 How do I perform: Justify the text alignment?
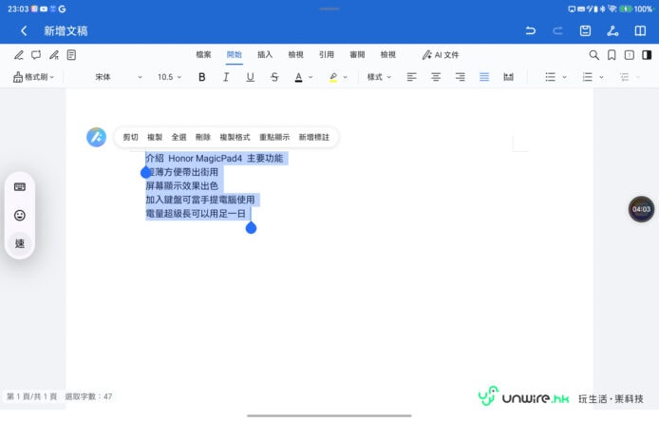[x=484, y=77]
